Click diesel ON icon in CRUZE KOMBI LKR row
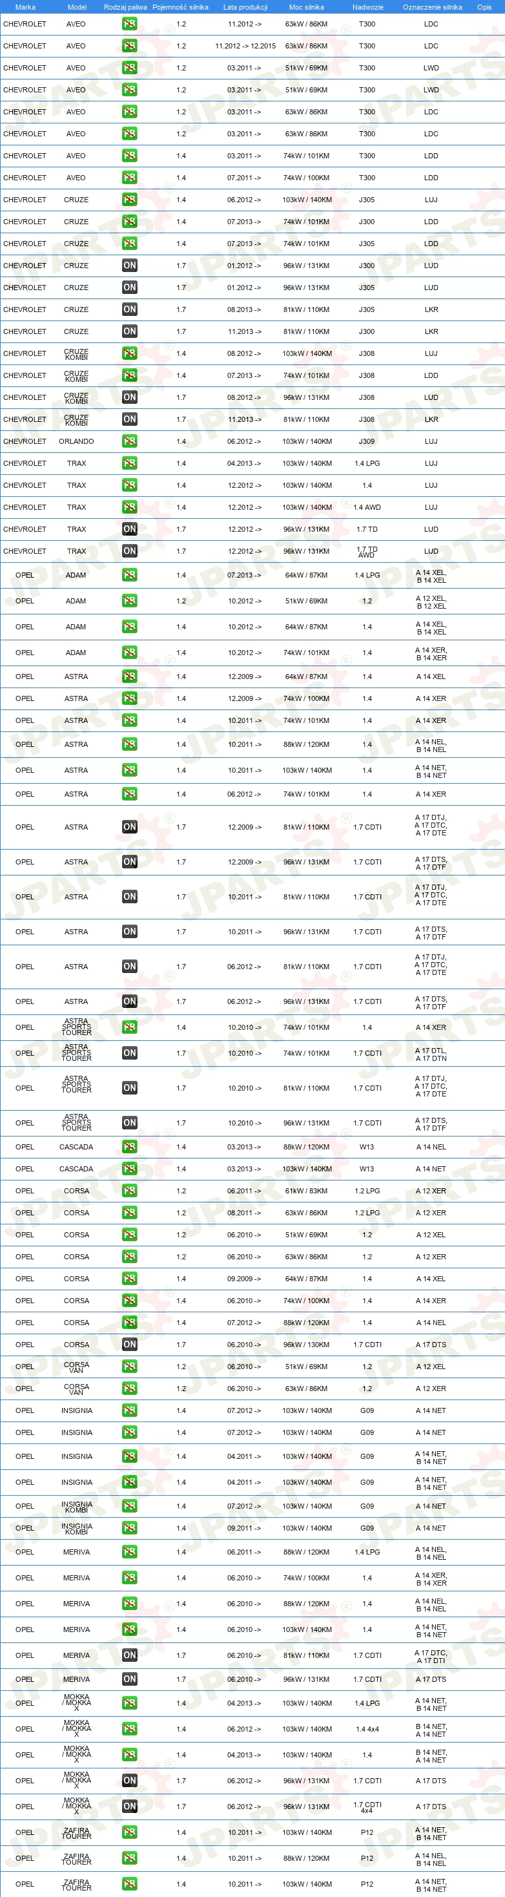 [130, 419]
